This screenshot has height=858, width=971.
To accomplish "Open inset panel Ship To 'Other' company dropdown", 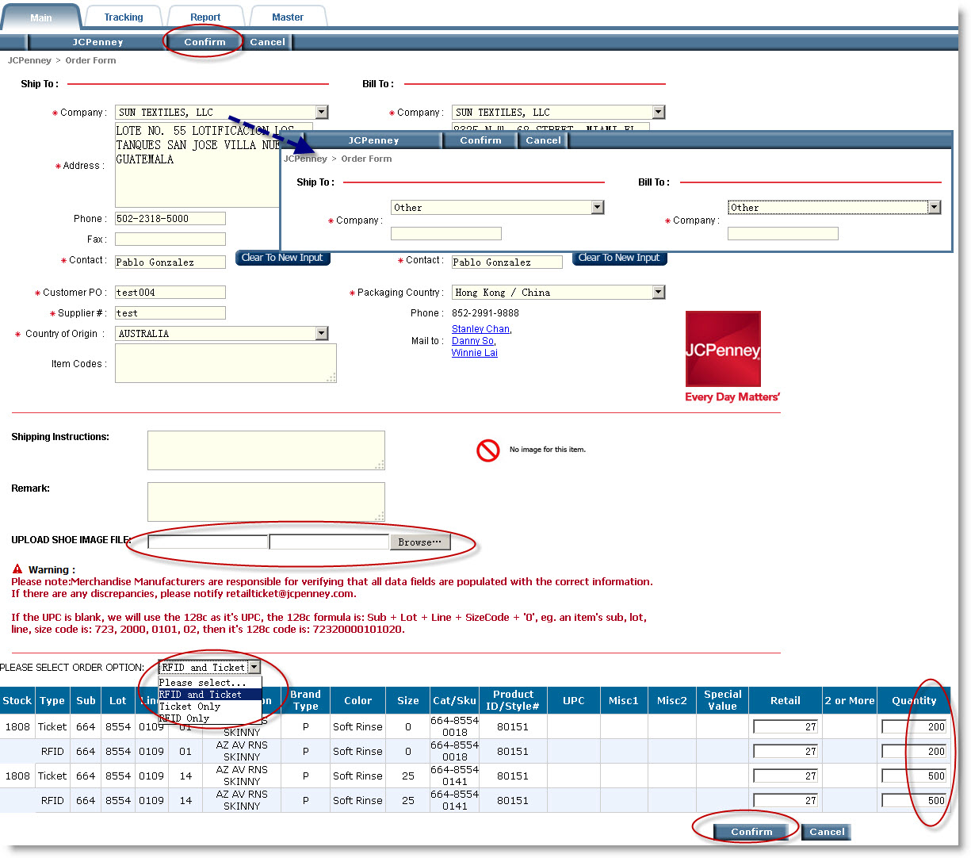I will [x=498, y=207].
